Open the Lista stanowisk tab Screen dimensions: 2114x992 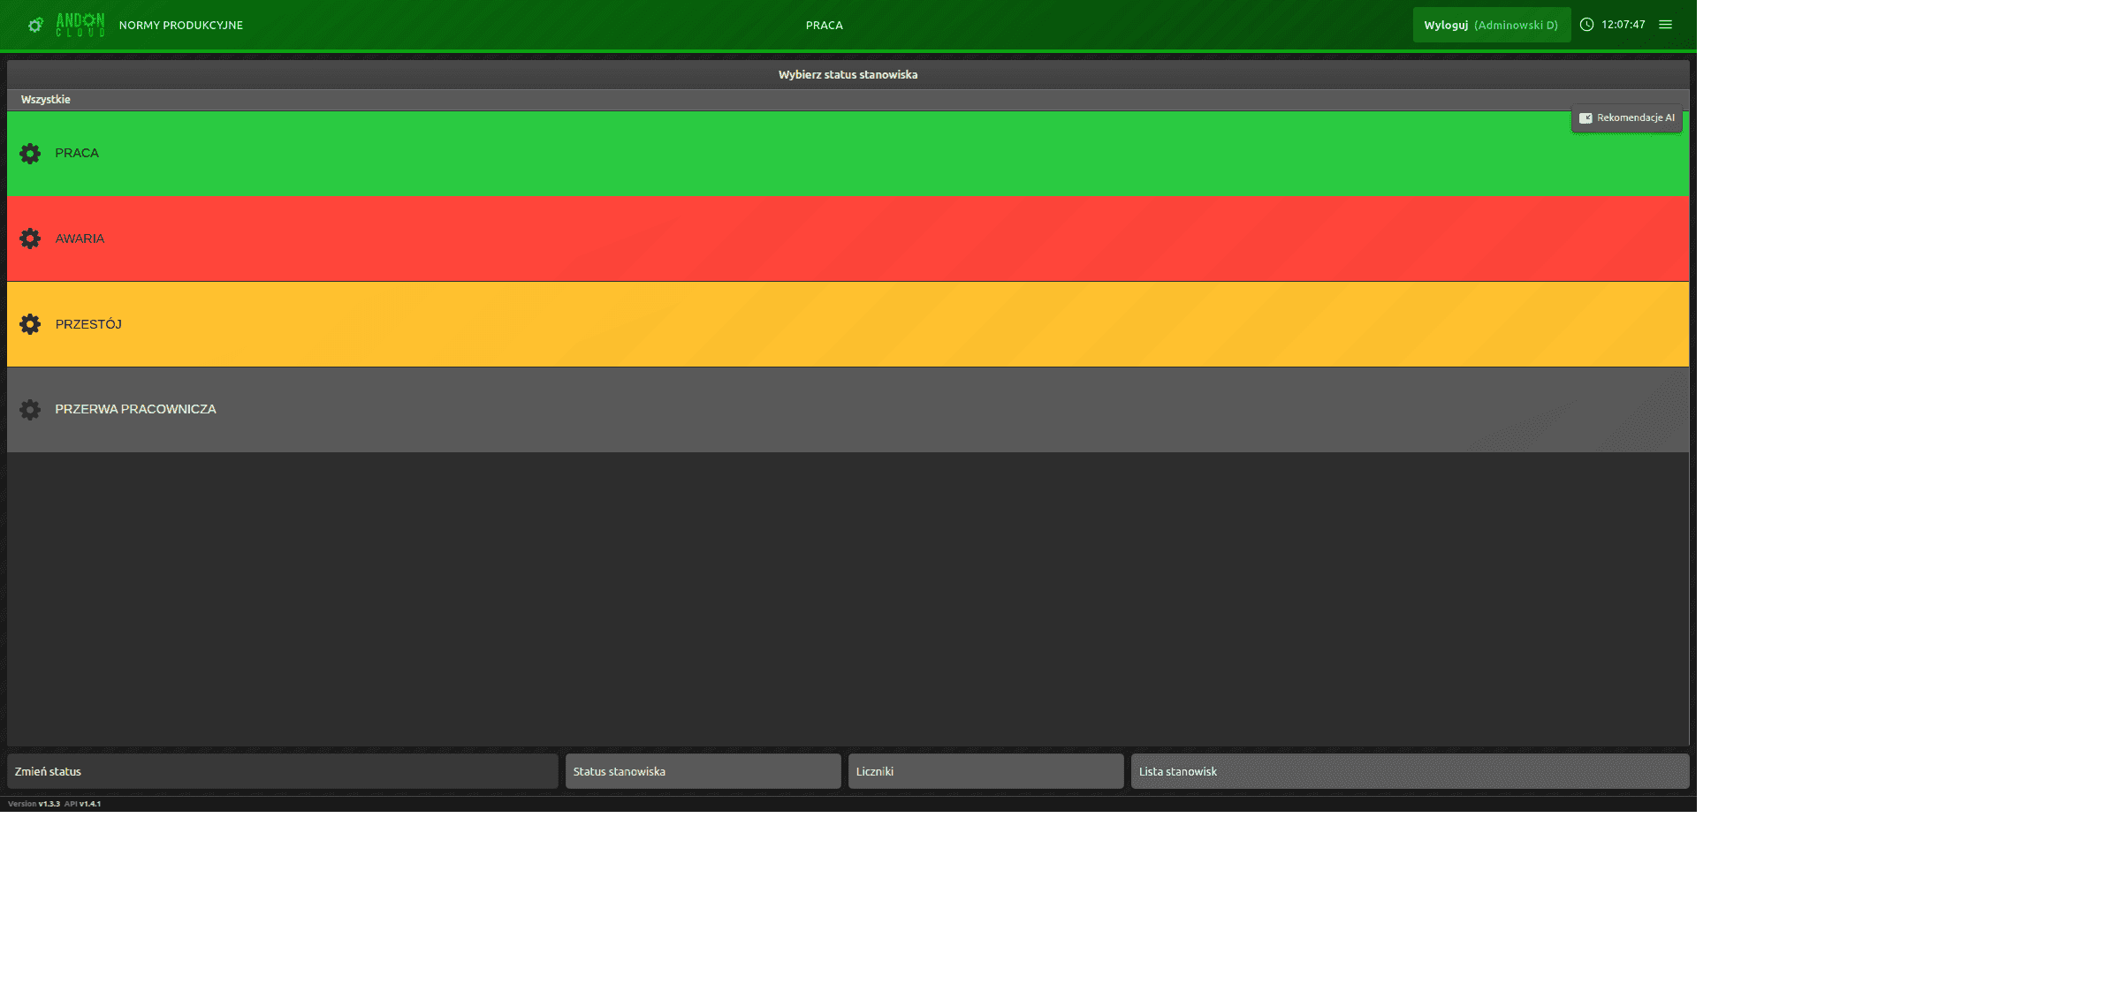1410,771
